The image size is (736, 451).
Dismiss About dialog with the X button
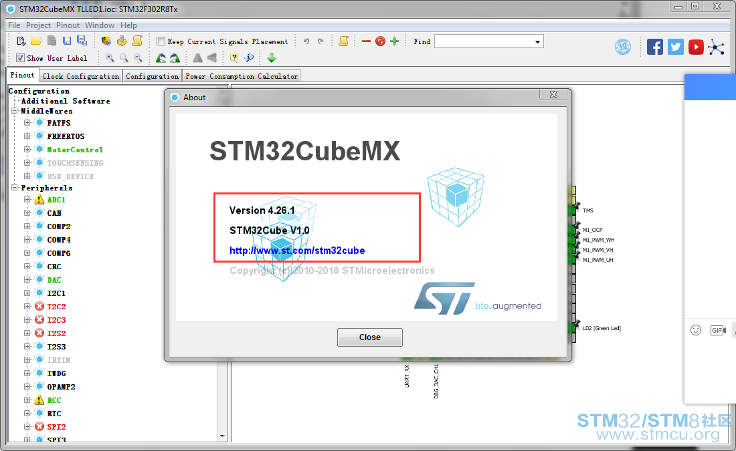click(x=553, y=94)
